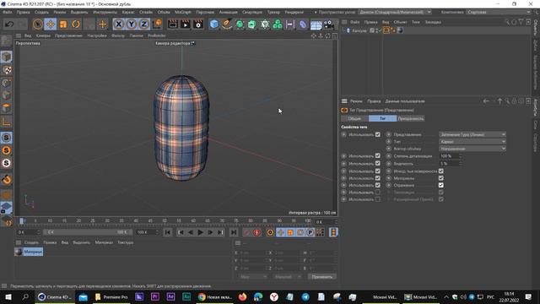Switch to Polygons mode
Image resolution: width=540 pixels, height=304 pixels.
[x=6, y=108]
